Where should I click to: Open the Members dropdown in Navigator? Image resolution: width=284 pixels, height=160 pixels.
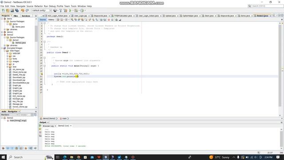(x=10, y=115)
